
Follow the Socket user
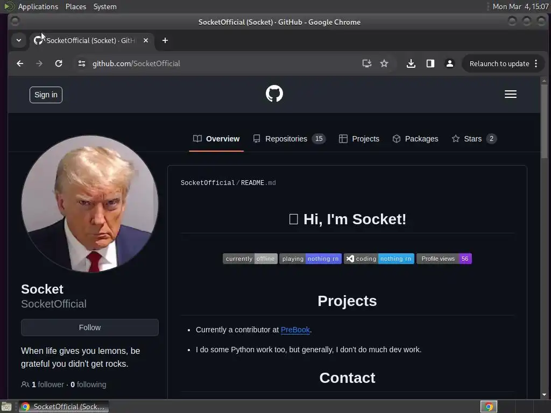click(90, 327)
